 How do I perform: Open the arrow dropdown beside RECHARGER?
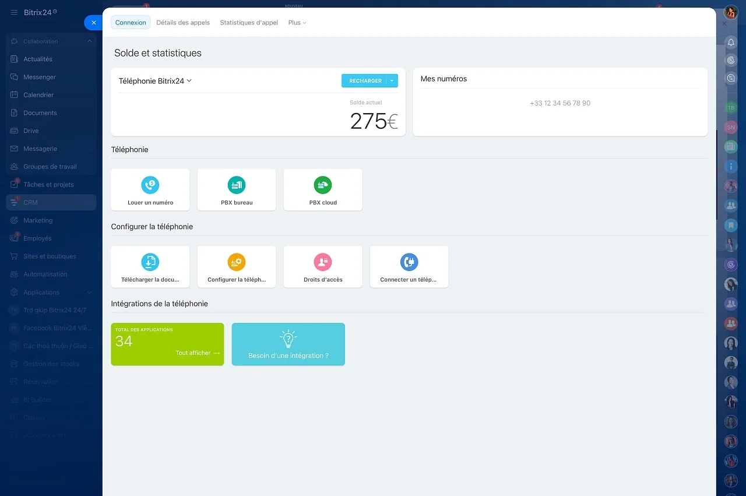click(x=392, y=81)
